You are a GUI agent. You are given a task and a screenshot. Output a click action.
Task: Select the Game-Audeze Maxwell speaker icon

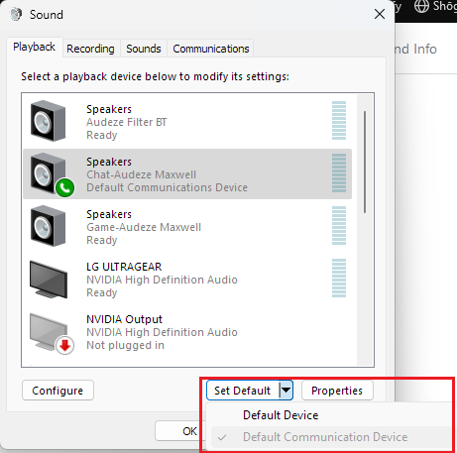(48, 226)
